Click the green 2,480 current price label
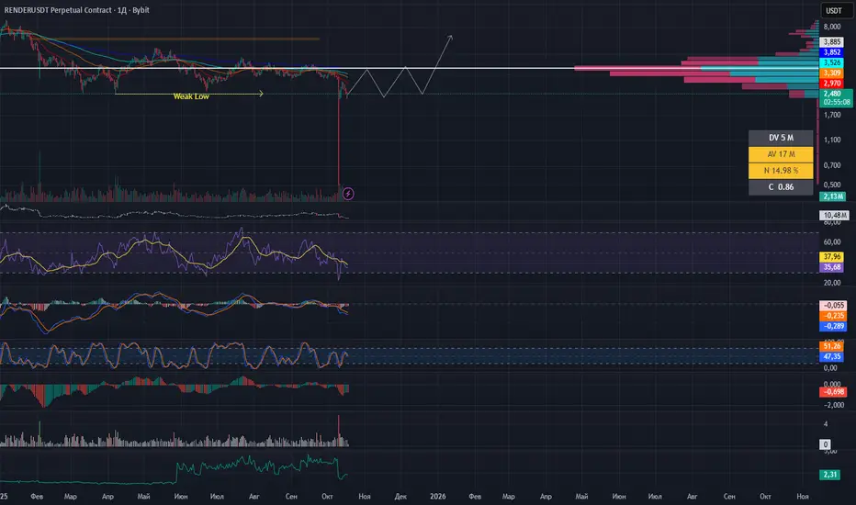This screenshot has width=856, height=505. click(836, 97)
